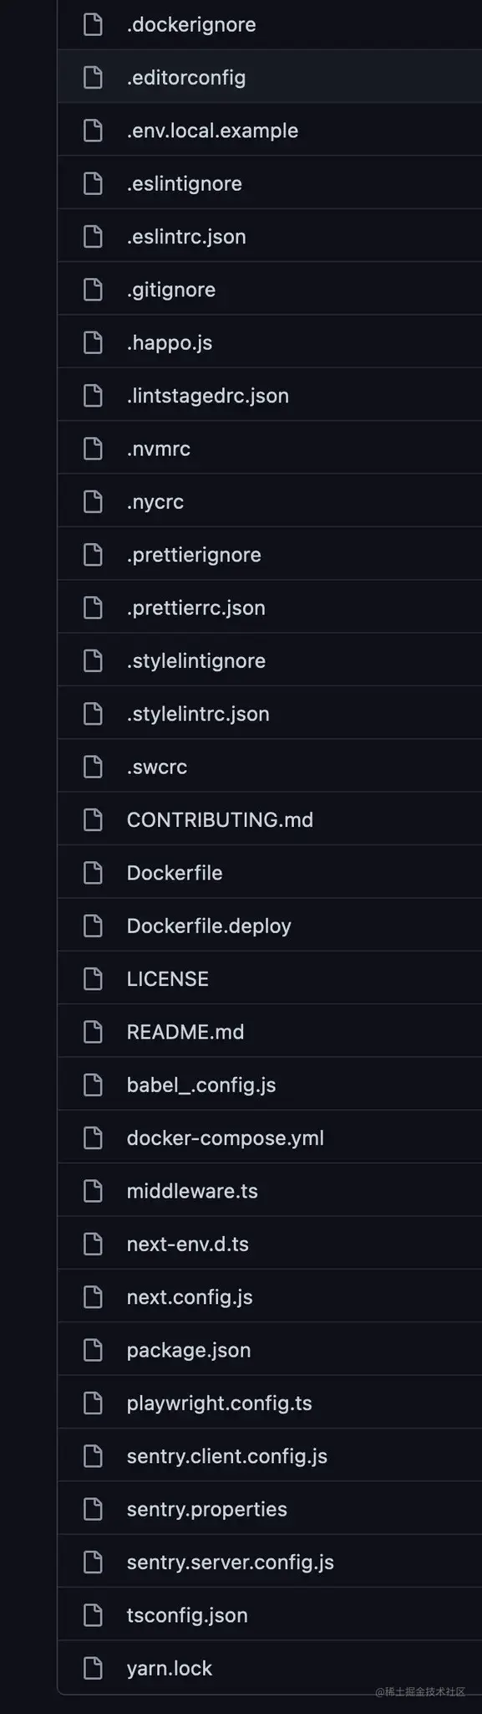The width and height of the screenshot is (482, 1714).
Task: Open docker-compose.yml file
Action: [x=226, y=1138]
